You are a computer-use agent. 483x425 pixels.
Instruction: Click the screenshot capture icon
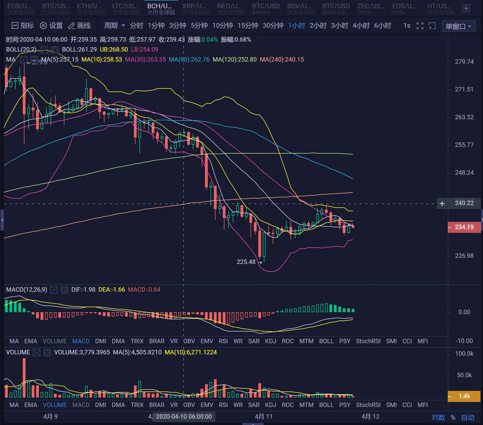point(432,26)
